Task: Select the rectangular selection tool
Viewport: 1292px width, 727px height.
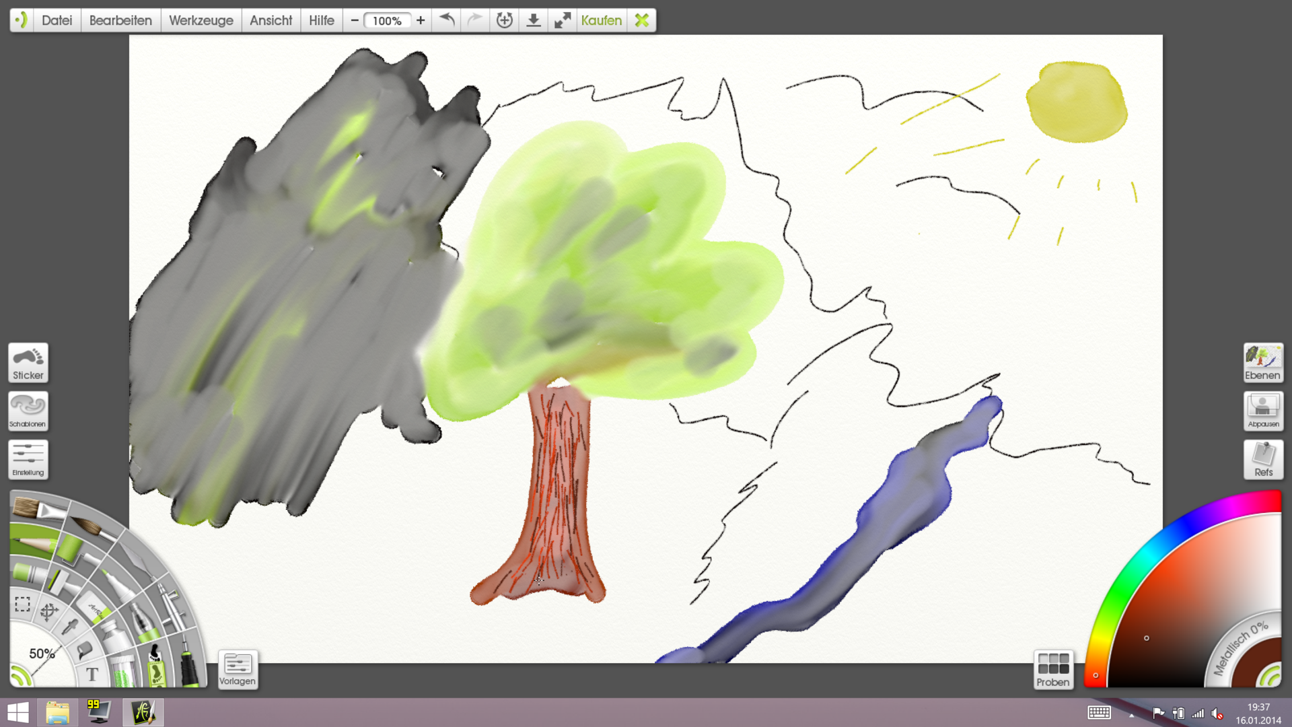Action: coord(23,604)
